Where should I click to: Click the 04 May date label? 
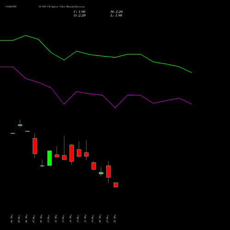[12, 218]
